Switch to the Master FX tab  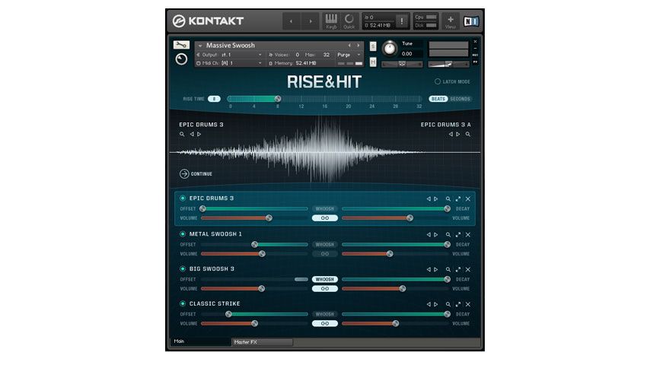[x=262, y=342]
